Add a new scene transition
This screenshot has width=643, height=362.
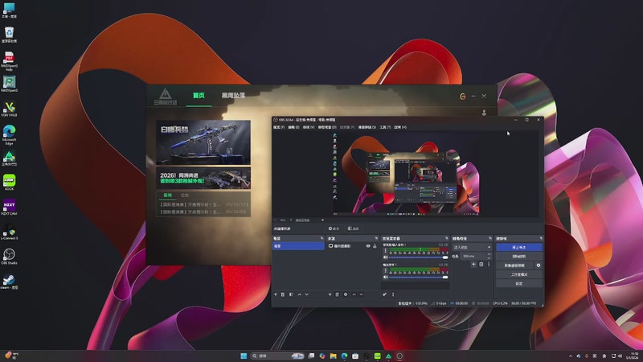(473, 265)
